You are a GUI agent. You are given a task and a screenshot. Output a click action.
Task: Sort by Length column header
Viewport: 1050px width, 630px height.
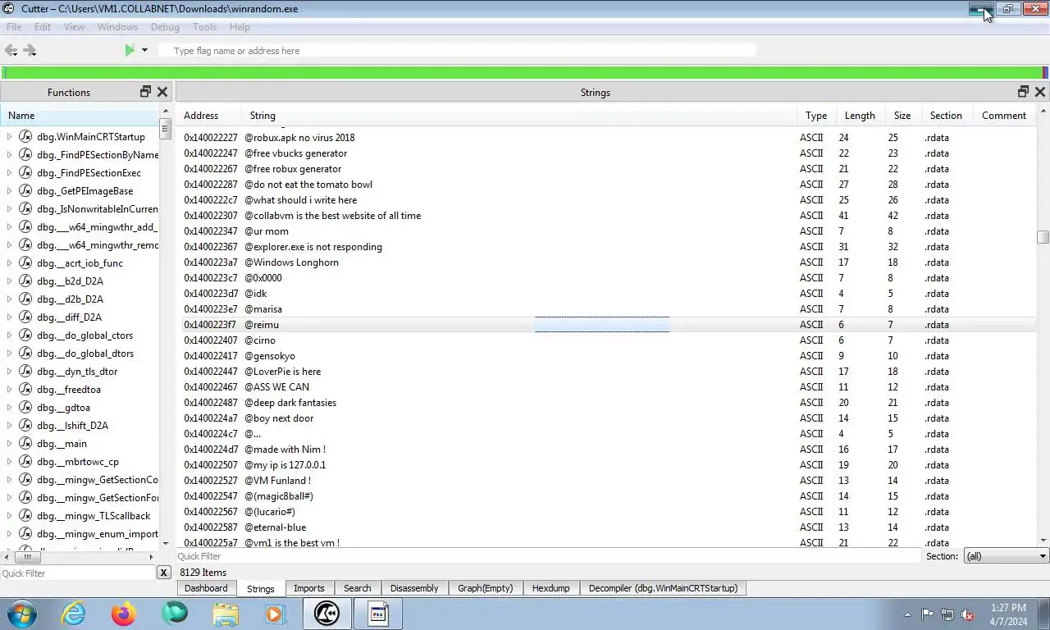pyautogui.click(x=860, y=116)
